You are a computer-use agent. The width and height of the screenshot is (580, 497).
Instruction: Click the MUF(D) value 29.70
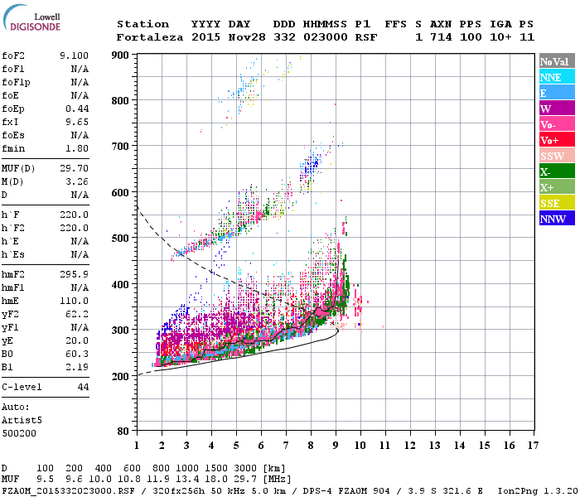coord(74,168)
